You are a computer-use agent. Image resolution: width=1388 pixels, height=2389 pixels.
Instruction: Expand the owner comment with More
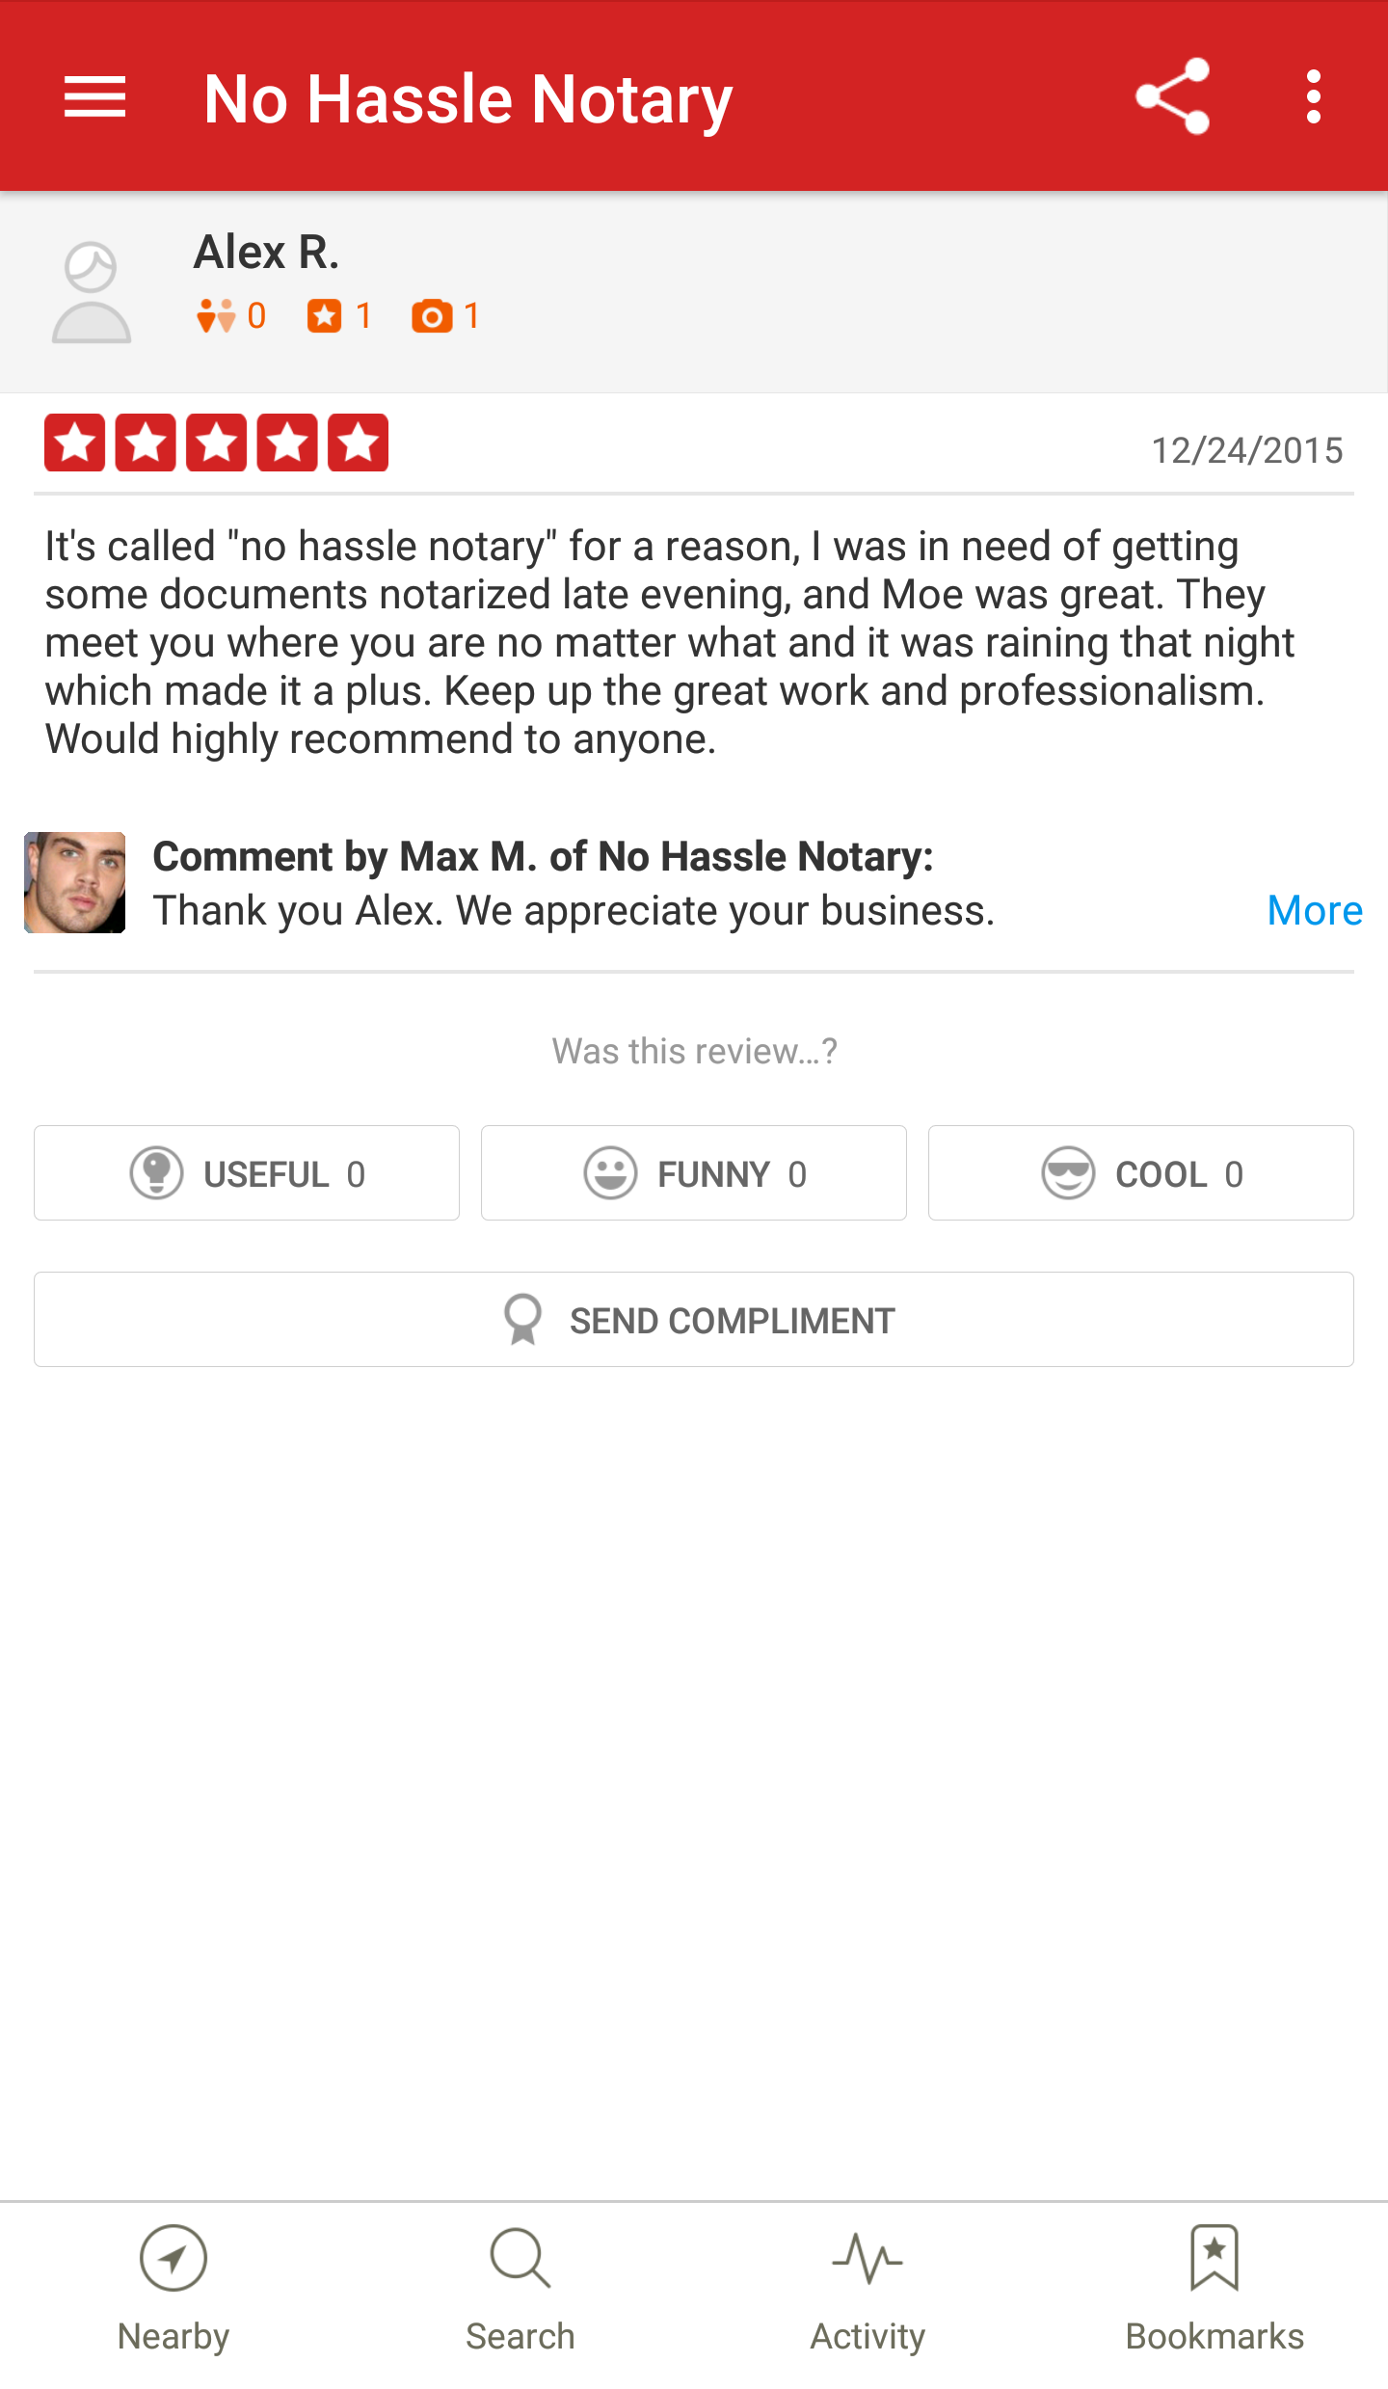1315,910
